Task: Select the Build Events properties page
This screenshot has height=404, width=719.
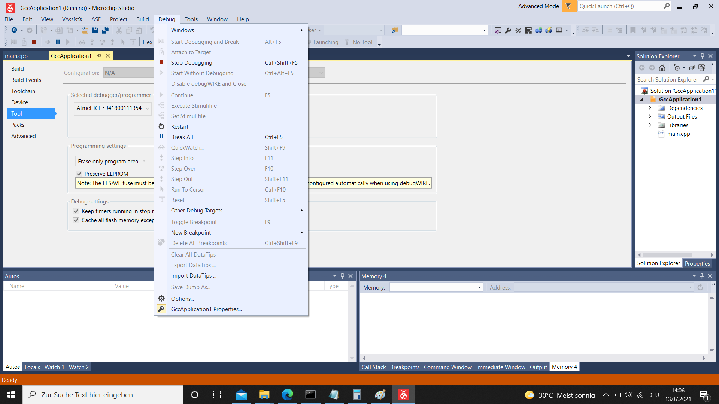Action: [x=26, y=80]
